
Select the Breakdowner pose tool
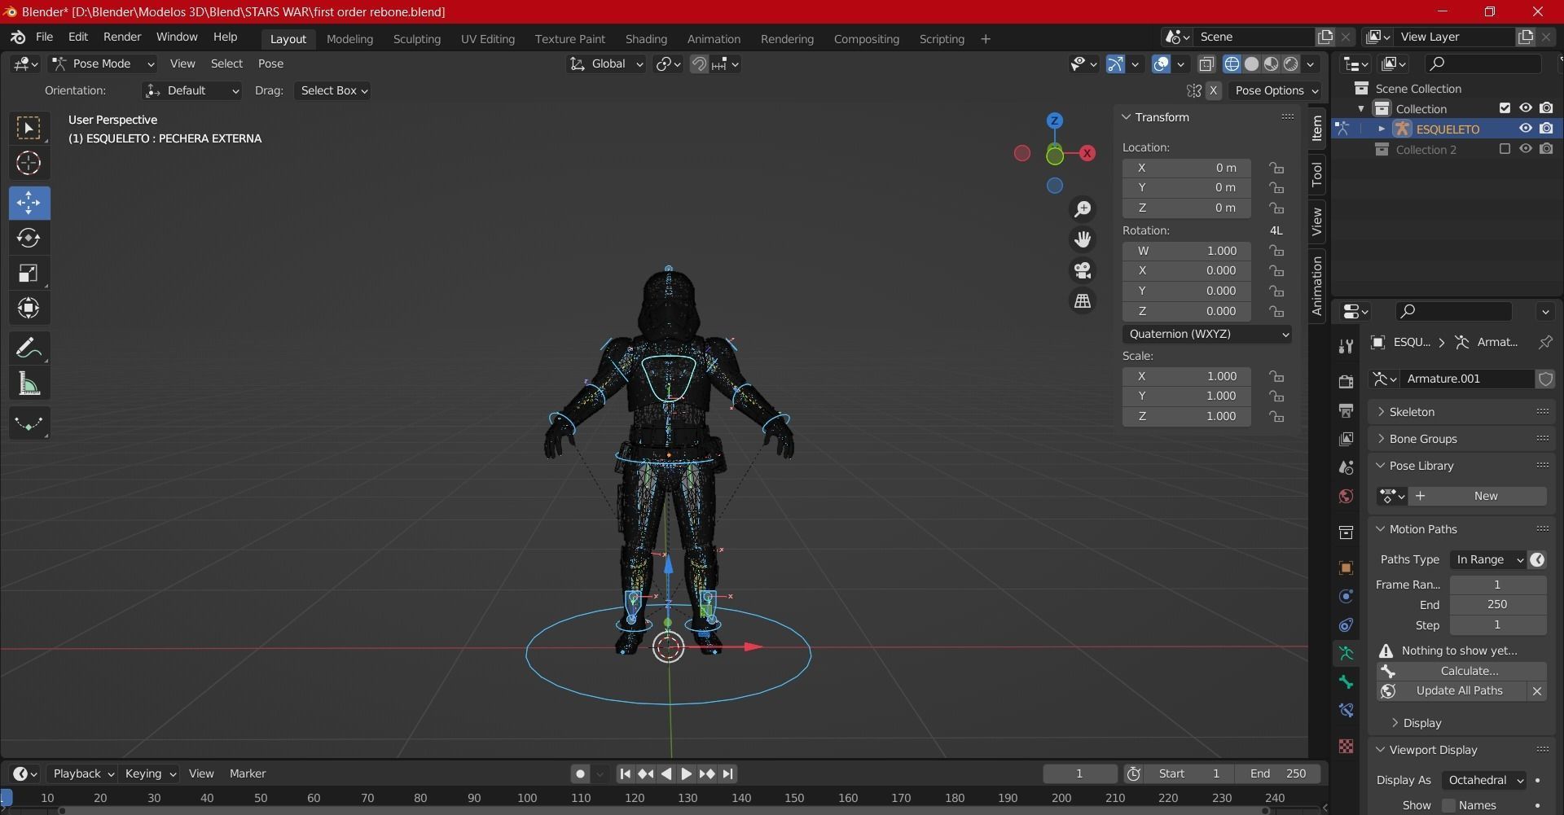29,423
